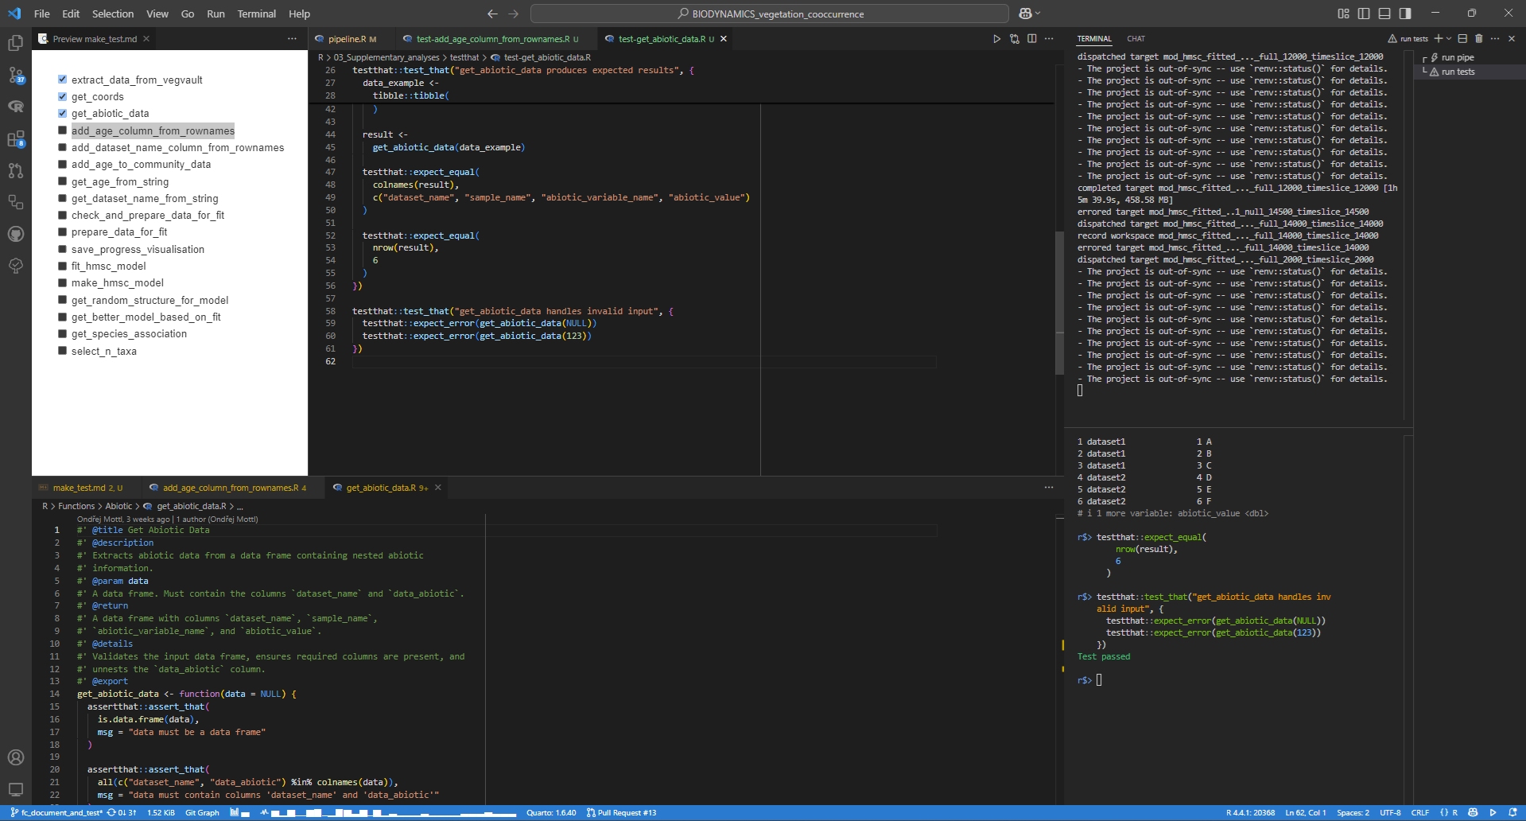Open the Terminal menu
Screen dimensions: 1526x821
(x=256, y=14)
